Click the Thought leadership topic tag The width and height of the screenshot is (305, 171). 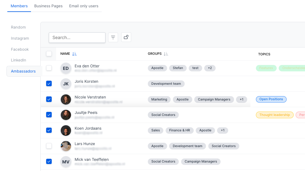(275, 115)
